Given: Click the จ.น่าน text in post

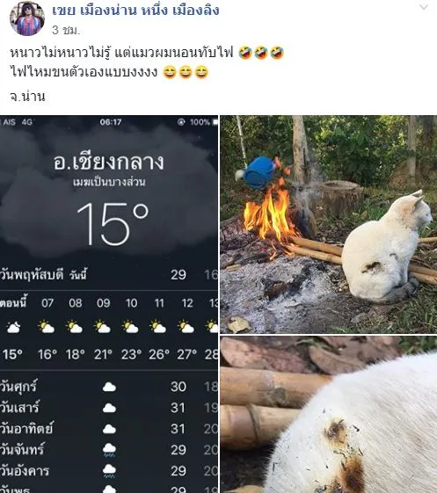Looking at the screenshot, I should pos(27,96).
